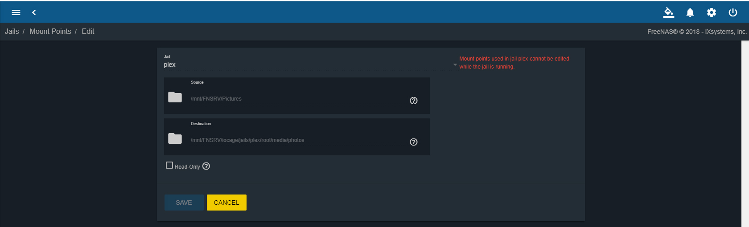The image size is (749, 227).
Task: Click the Source path /mnt/FNSRV/Pictures field
Action: tap(296, 99)
